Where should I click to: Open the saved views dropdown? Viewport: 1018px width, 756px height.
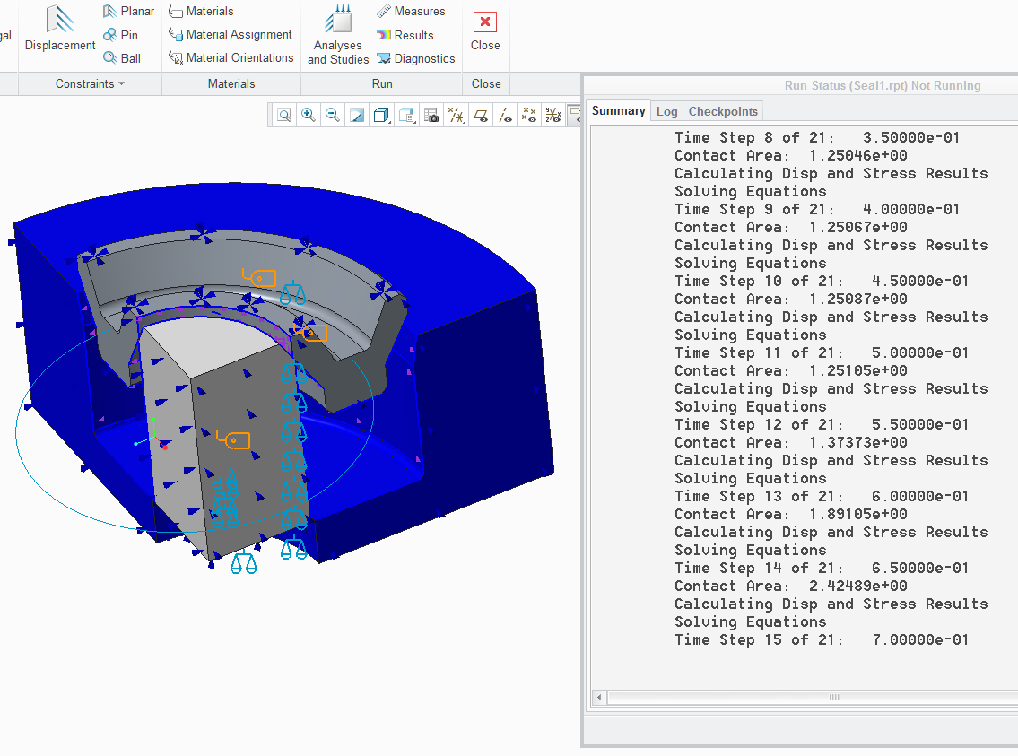click(406, 116)
